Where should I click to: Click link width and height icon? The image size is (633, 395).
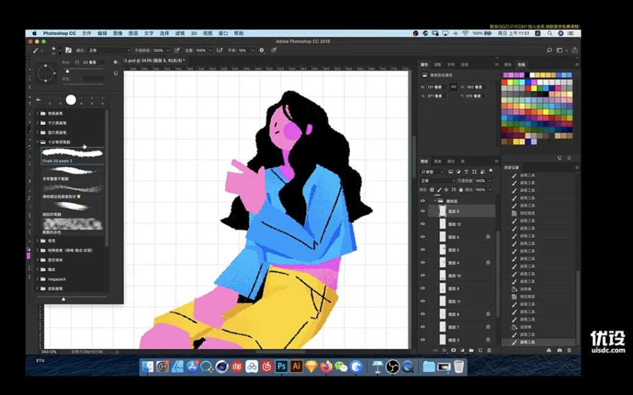click(454, 87)
